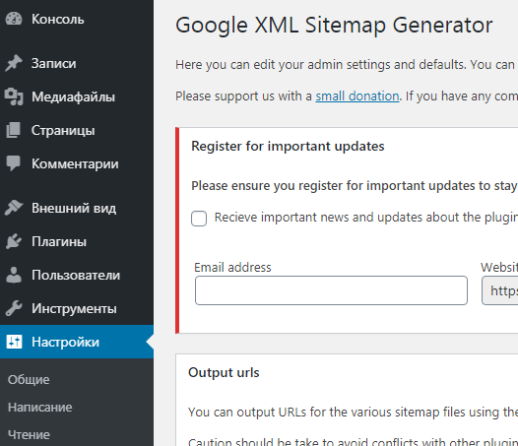Click the Плагины plug icon
The height and width of the screenshot is (446, 518).
click(14, 241)
